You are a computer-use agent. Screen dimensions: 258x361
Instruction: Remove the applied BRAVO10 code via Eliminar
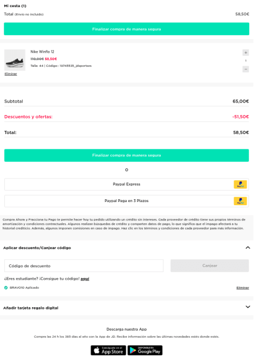243,288
